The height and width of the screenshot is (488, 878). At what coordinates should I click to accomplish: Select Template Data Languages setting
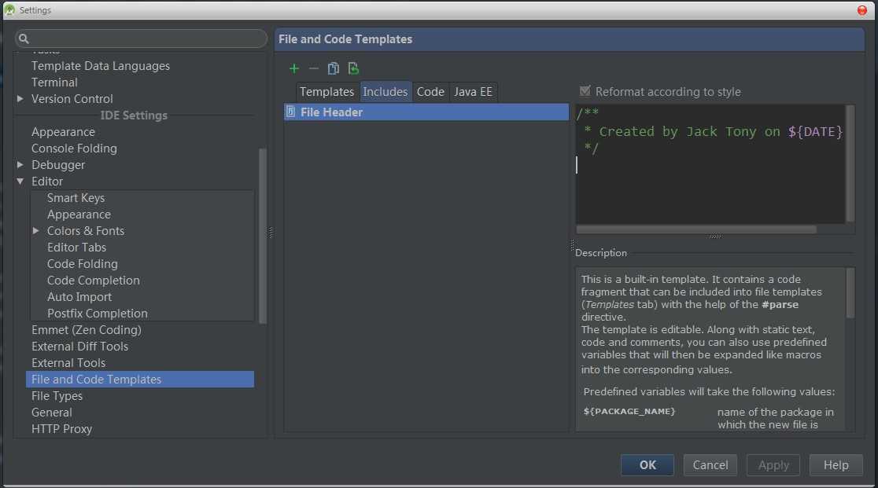coord(100,66)
